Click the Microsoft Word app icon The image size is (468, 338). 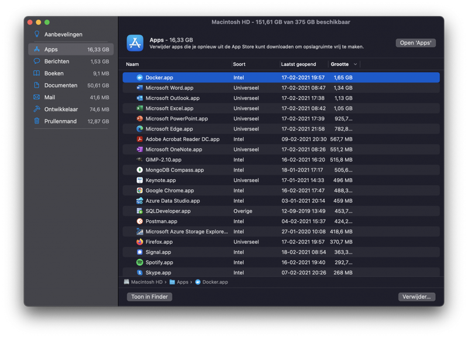click(140, 88)
